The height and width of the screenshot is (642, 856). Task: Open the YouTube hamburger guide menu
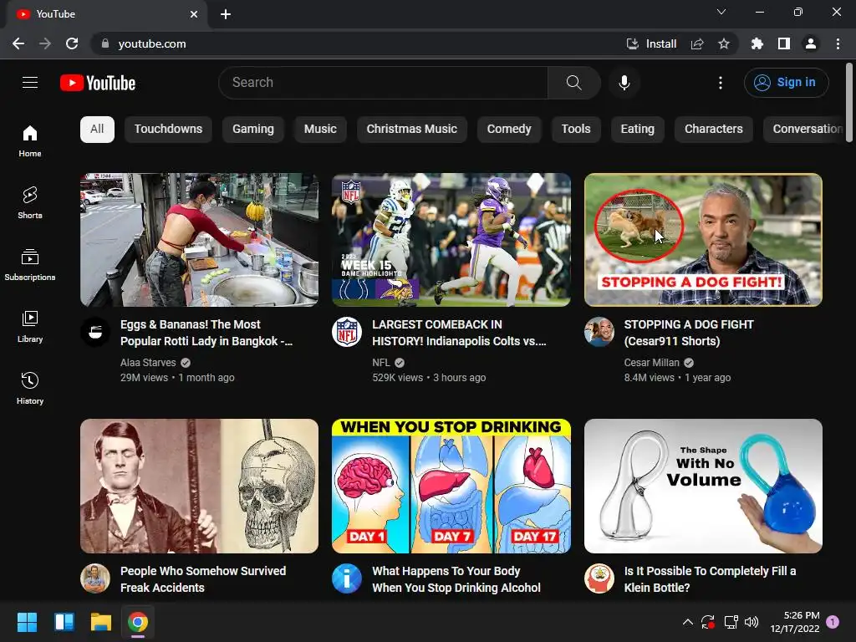click(x=30, y=83)
